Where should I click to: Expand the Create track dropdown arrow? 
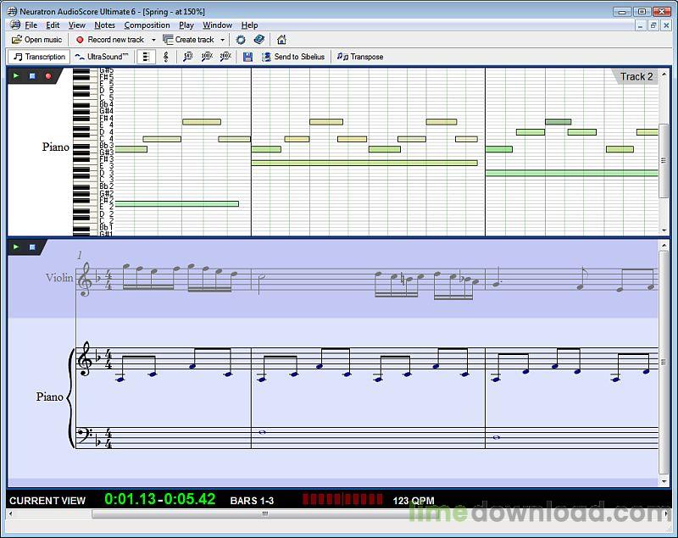click(x=222, y=40)
